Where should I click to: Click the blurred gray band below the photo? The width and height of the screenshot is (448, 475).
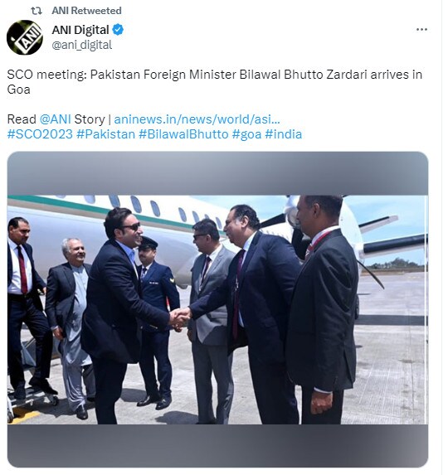click(217, 445)
